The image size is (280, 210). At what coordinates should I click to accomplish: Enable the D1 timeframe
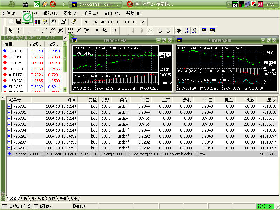click(135, 22)
